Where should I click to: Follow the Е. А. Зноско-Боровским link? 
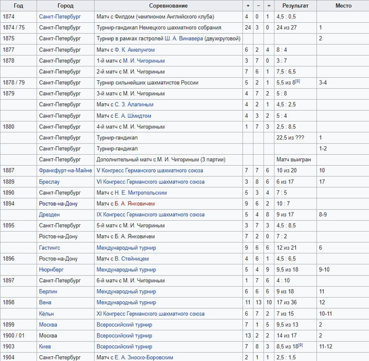click(x=144, y=357)
